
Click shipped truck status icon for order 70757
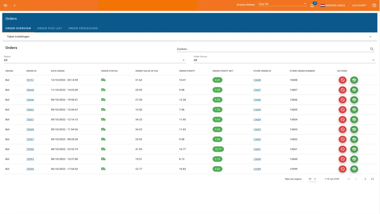coord(103,80)
